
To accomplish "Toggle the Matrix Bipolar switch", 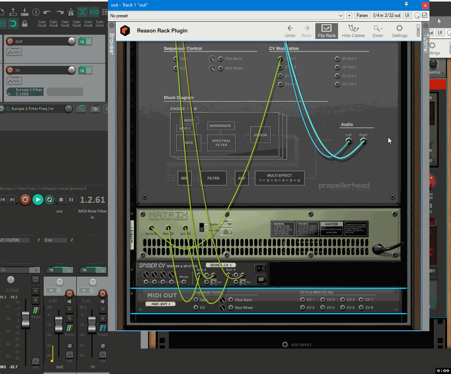I will 202,227.
